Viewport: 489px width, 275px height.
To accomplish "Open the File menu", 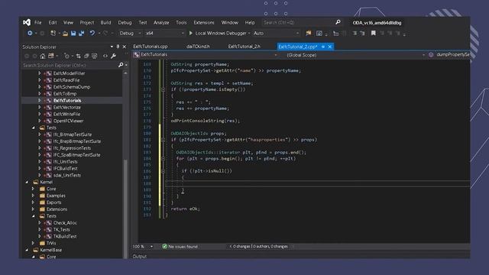I will [37, 22].
